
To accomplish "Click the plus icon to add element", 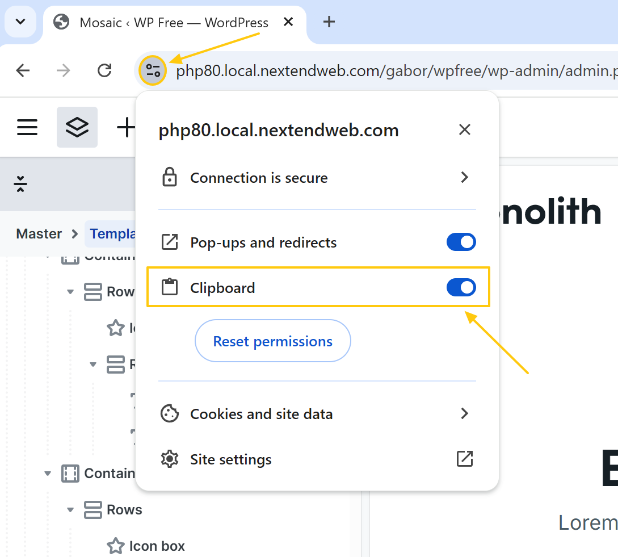I will point(126,127).
